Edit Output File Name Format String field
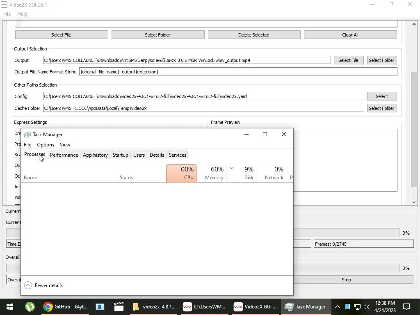Screen dimensions: 420x315 pos(238,72)
